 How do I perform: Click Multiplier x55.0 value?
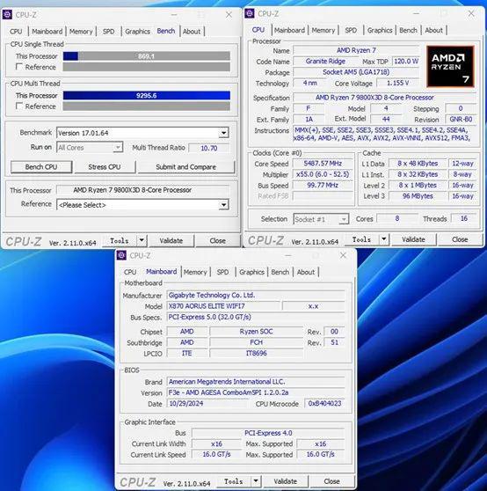tap(323, 174)
